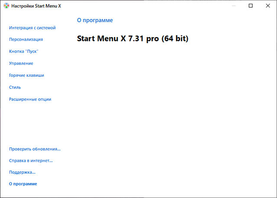Open the Кнопка "Пуск" section
This screenshot has height=198, width=277.
24,51
